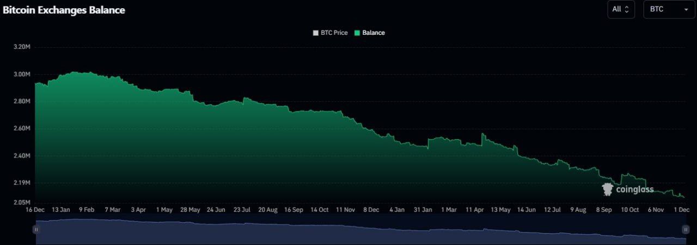Image resolution: width=697 pixels, height=245 pixels.
Task: Click the 16 Dec x-axis date label
Action: pos(36,209)
